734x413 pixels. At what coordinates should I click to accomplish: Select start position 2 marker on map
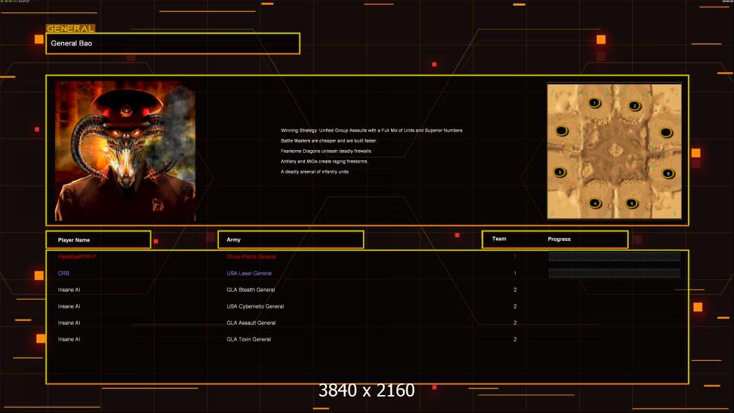(634, 106)
